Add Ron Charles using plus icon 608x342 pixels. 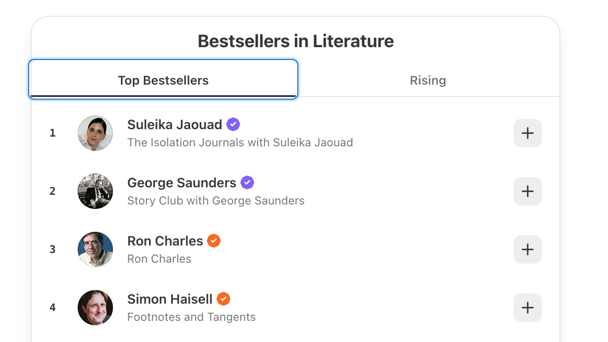pos(527,249)
